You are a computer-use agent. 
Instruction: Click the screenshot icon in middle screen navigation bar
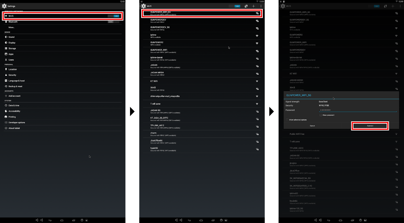click(226, 220)
